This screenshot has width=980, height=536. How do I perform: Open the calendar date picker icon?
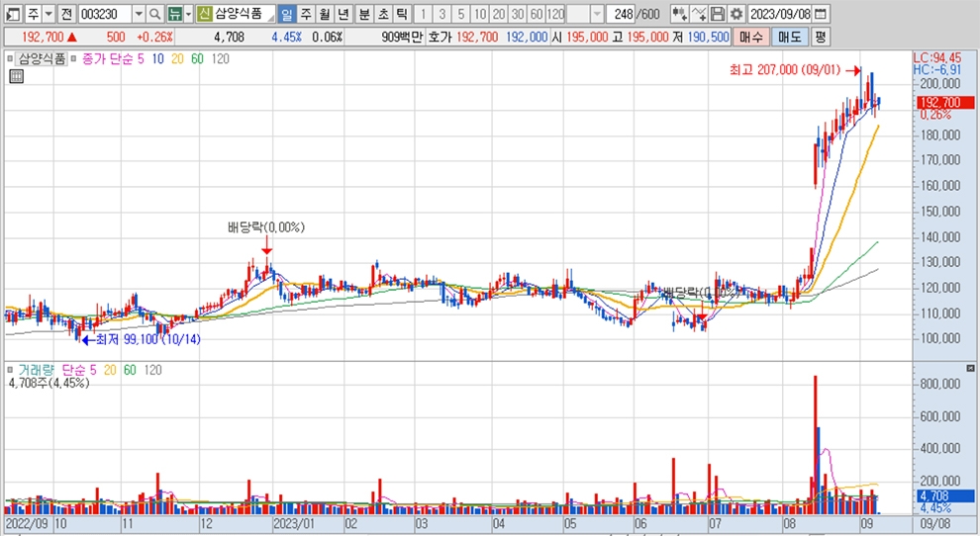pos(821,14)
